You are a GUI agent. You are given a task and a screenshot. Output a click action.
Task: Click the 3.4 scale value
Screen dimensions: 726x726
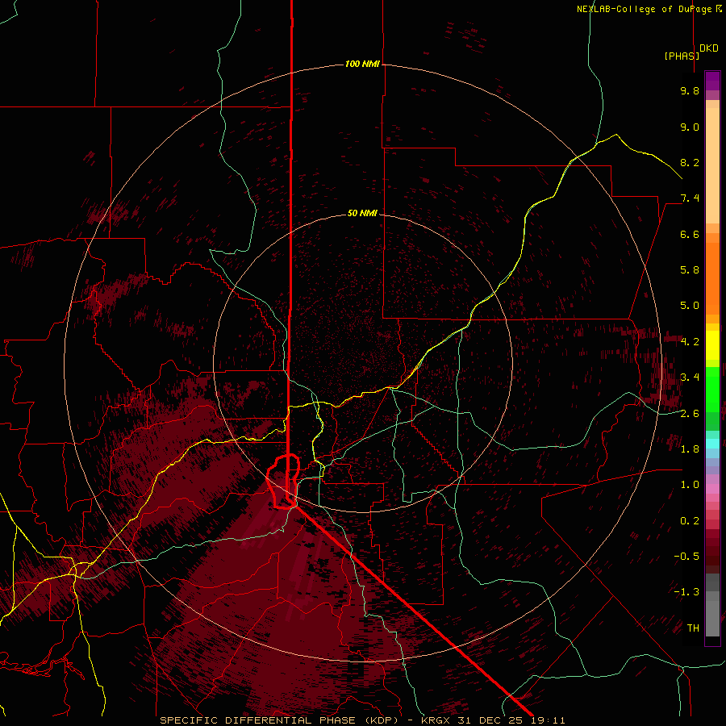point(690,378)
